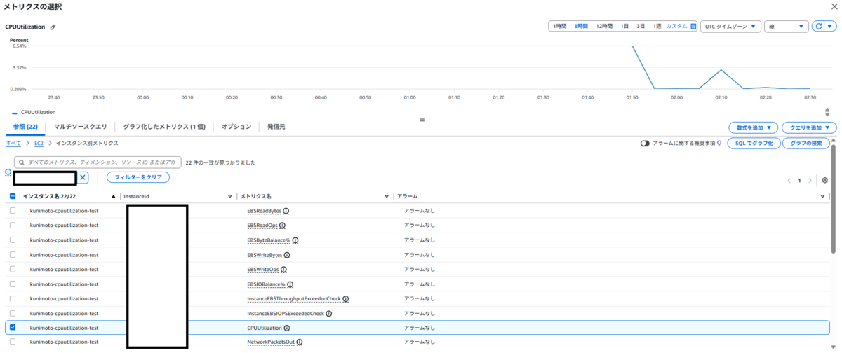Show info for EBSWriteOps metric
Viewport: 842px width, 353px height.
tap(284, 270)
